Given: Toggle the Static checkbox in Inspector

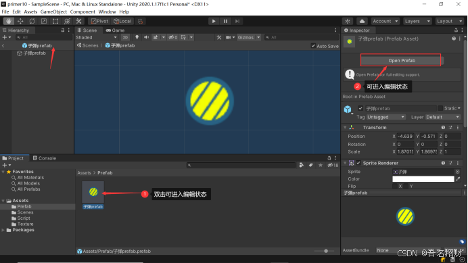Looking at the screenshot, I should tap(440, 108).
